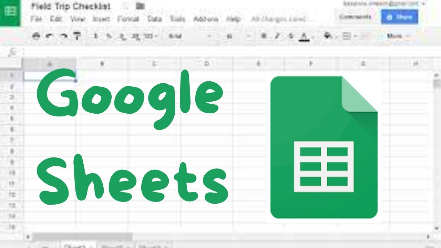The height and width of the screenshot is (248, 441).
Task: Click the move-to-folder icon beside title
Action: pos(140,6)
